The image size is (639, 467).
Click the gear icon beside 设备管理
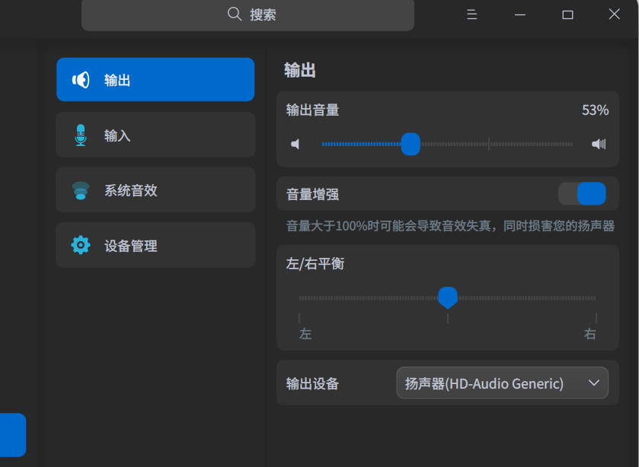pyautogui.click(x=81, y=245)
